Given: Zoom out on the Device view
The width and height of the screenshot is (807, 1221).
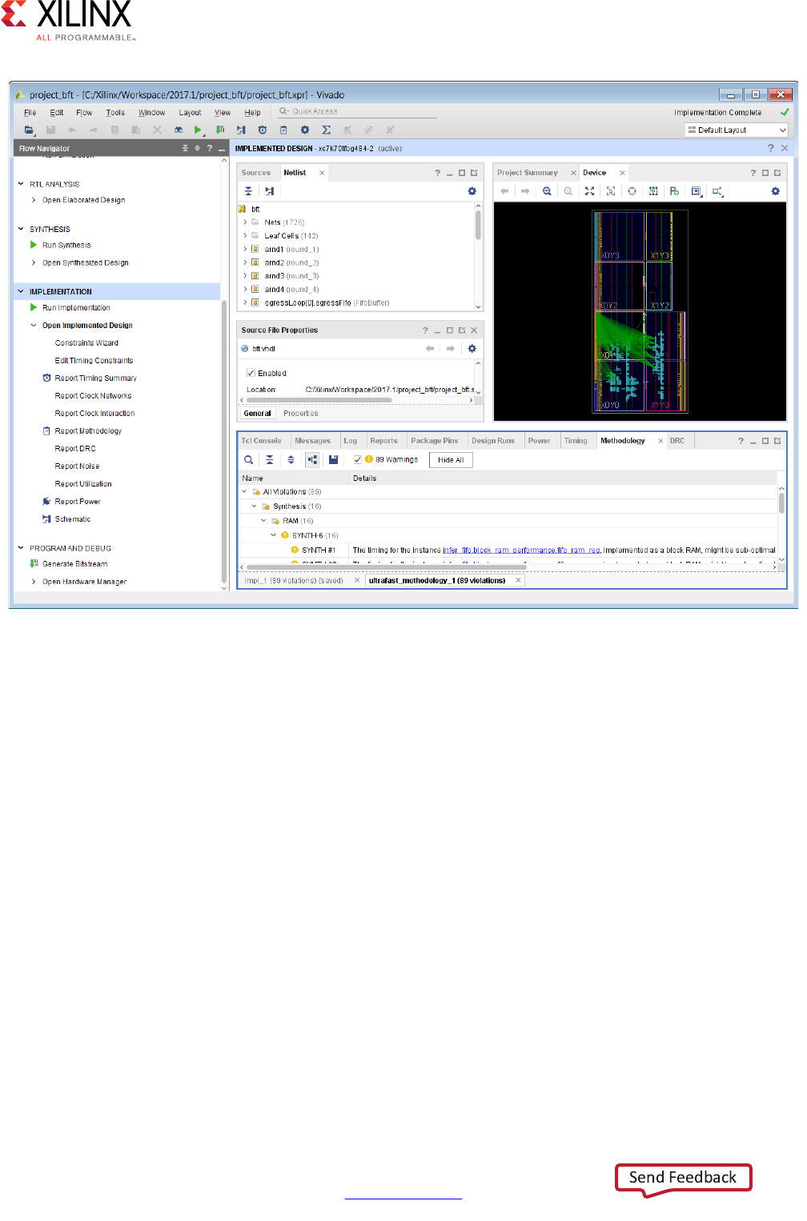Looking at the screenshot, I should pos(568,191).
